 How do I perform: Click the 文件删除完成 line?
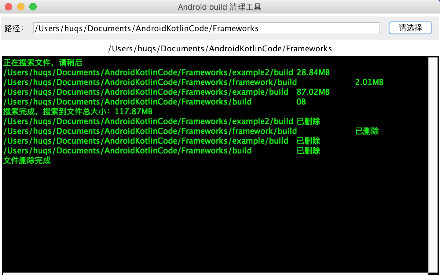(x=27, y=160)
